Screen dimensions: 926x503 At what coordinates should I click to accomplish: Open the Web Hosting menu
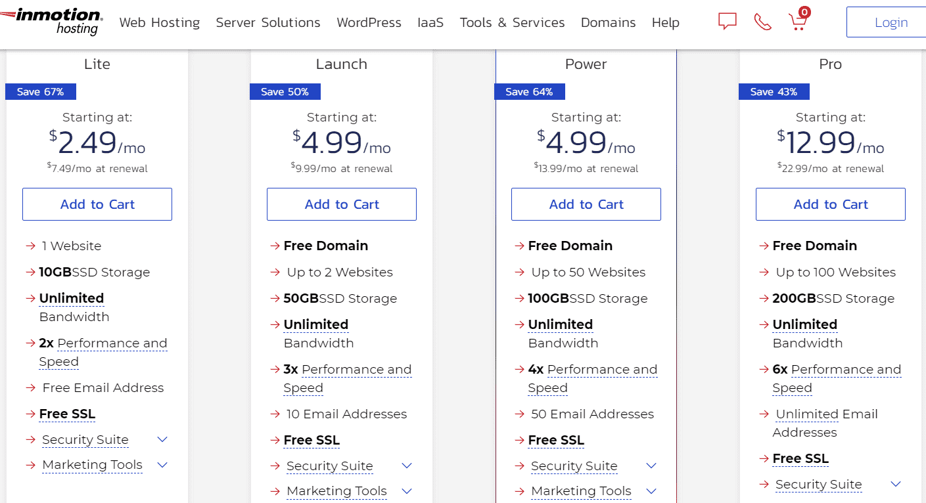coord(160,22)
